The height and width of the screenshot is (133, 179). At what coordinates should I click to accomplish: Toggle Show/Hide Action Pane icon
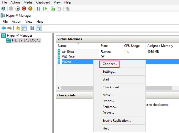coord(39,28)
